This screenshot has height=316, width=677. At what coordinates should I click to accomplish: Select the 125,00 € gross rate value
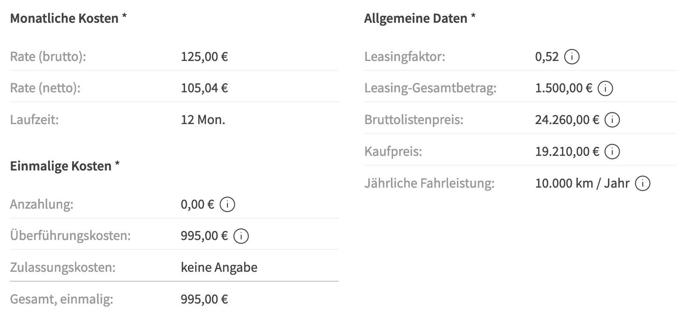[x=204, y=57]
